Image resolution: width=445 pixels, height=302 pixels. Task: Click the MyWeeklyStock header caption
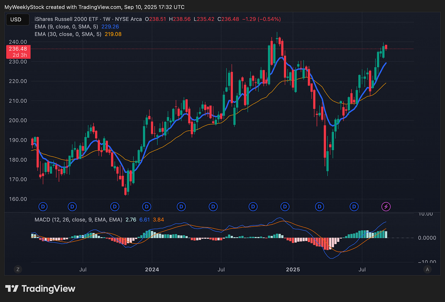pos(94,7)
